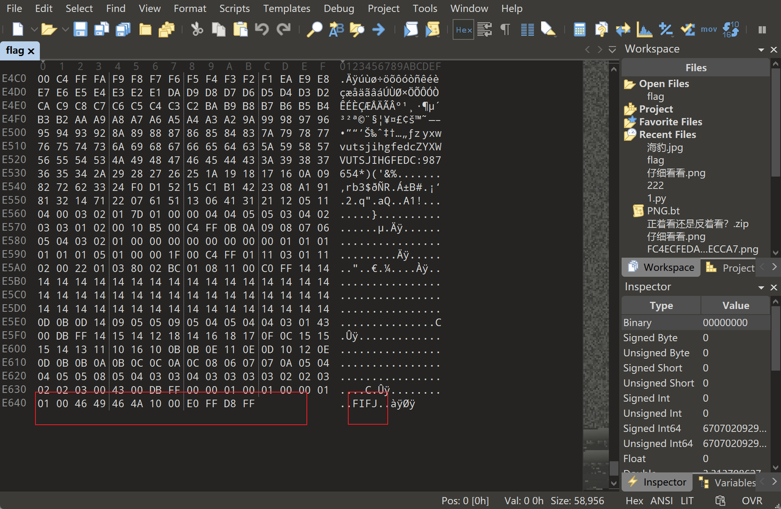Switch to the Variables tab
Image resolution: width=781 pixels, height=509 pixels.
(728, 483)
